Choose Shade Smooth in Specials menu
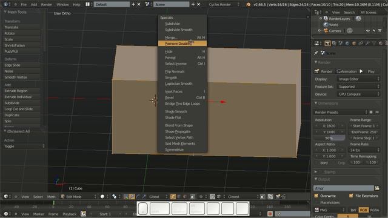The image size is (388, 218). [182, 111]
